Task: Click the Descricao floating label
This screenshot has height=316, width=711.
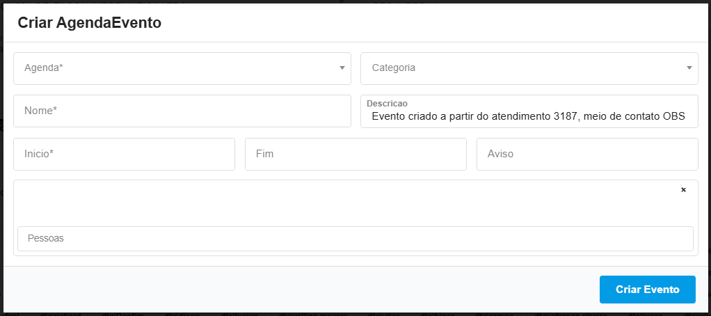Action: [387, 103]
